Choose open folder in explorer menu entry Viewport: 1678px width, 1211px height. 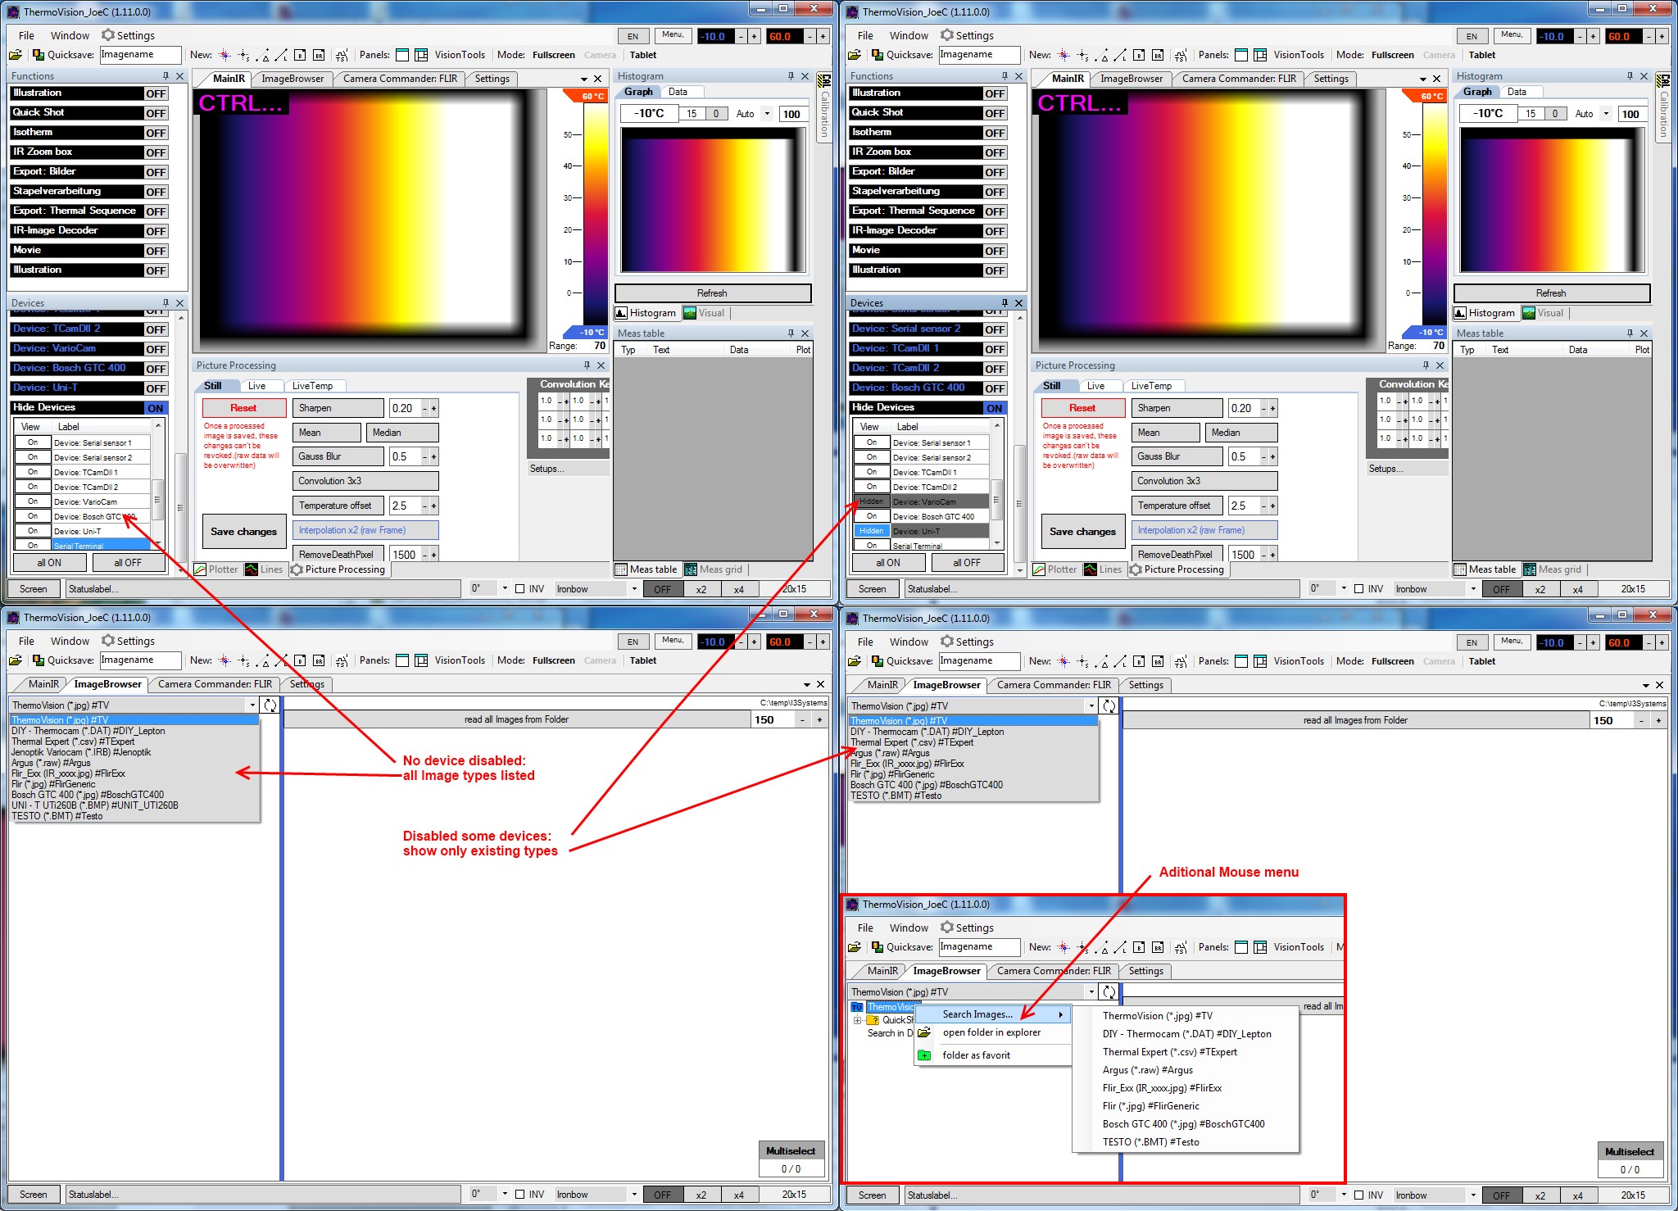coord(991,1032)
